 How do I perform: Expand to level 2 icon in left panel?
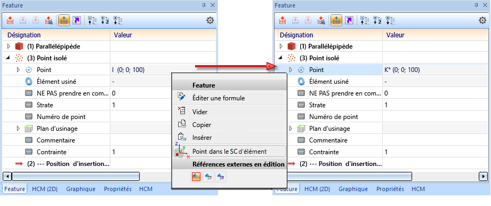pos(104,21)
